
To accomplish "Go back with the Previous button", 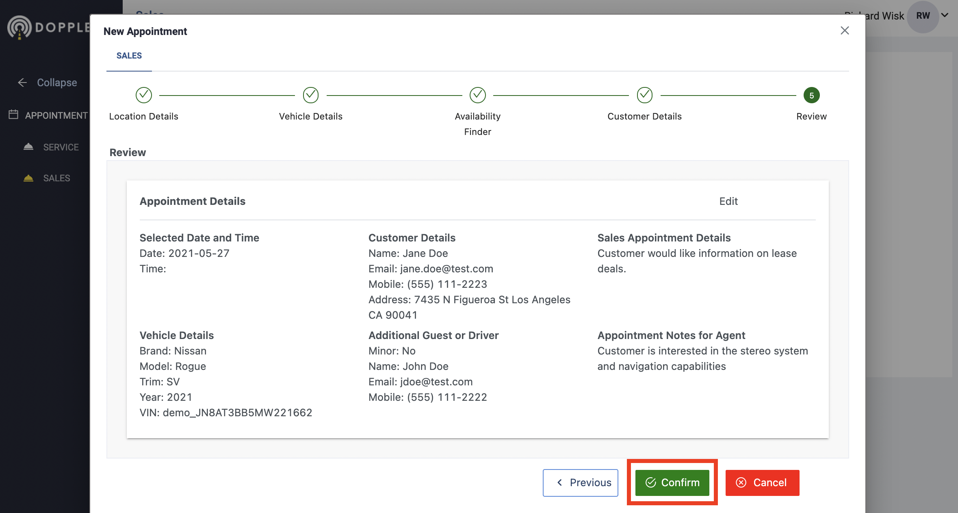I will (580, 483).
